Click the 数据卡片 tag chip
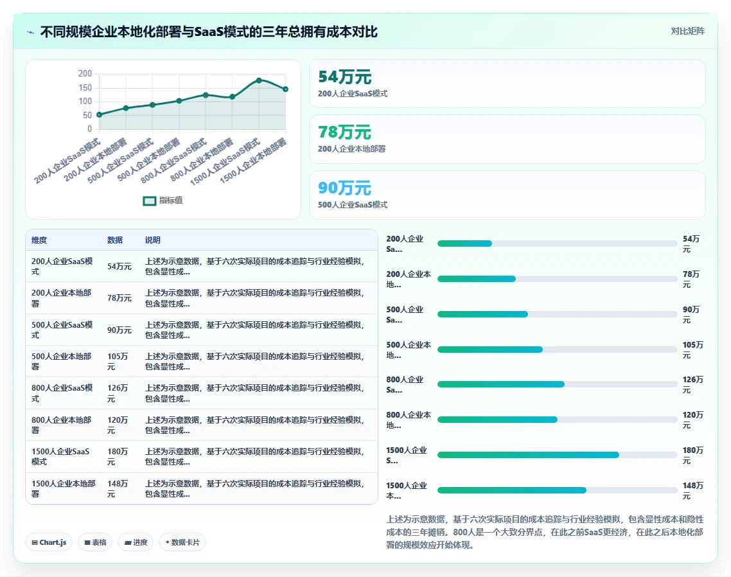The height and width of the screenshot is (577, 731). tap(182, 542)
